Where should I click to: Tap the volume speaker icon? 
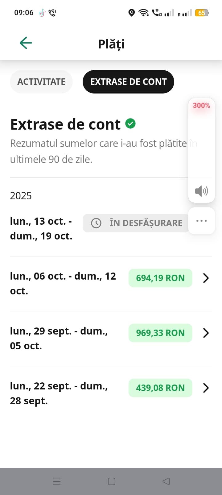201,191
